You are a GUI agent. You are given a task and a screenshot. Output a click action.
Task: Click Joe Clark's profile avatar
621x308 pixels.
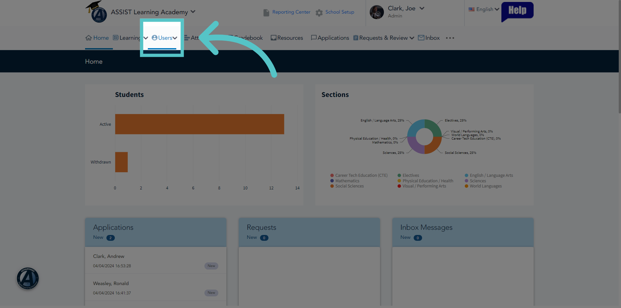point(377,12)
